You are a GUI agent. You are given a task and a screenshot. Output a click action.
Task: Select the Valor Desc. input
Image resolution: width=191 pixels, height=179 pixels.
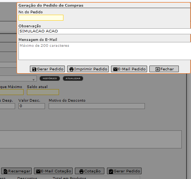[x=32, y=106]
